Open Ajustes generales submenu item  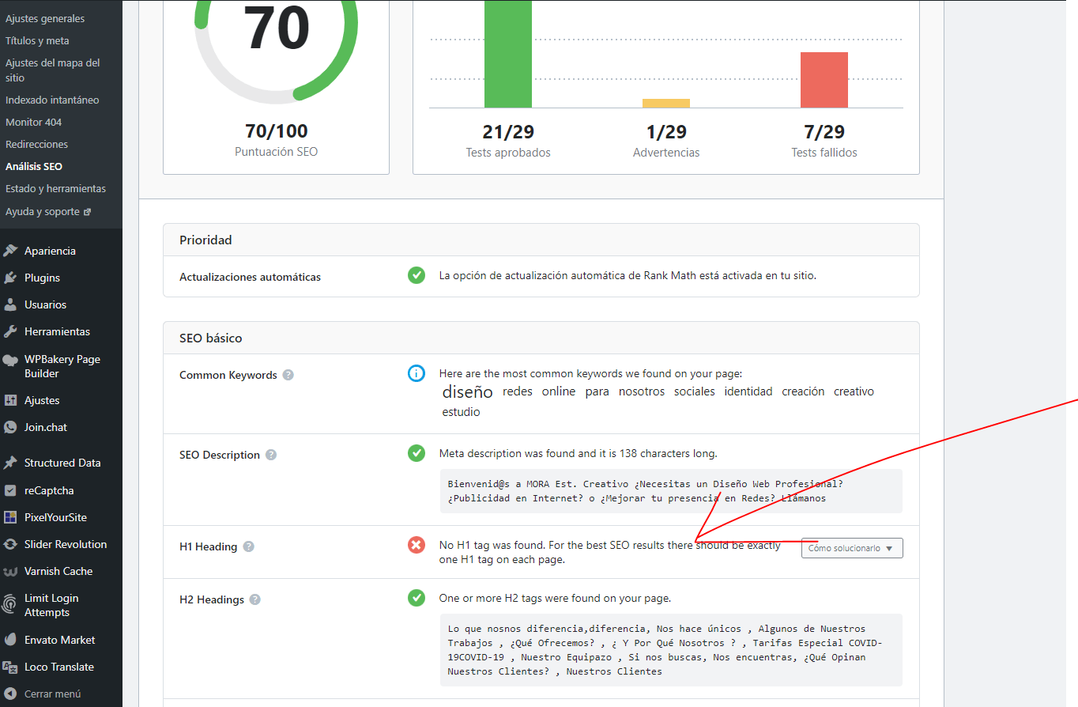pos(45,18)
